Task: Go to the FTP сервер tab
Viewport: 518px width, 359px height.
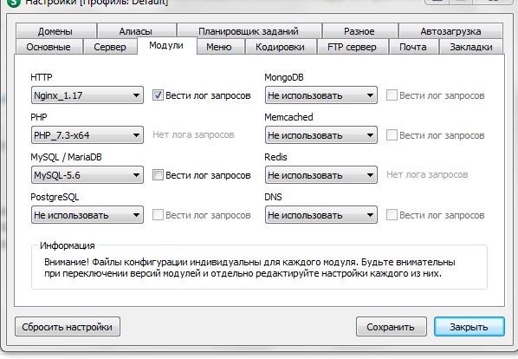Action: pos(353,47)
